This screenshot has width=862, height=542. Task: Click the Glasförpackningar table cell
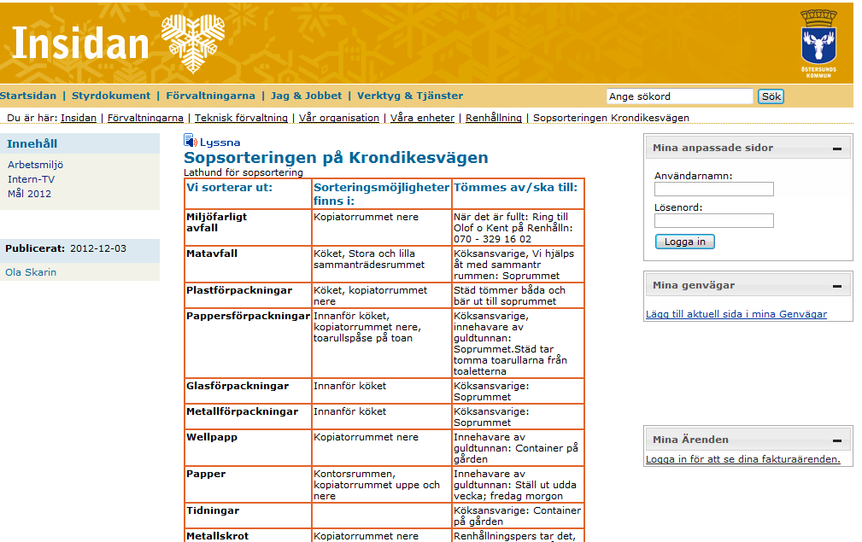249,391
